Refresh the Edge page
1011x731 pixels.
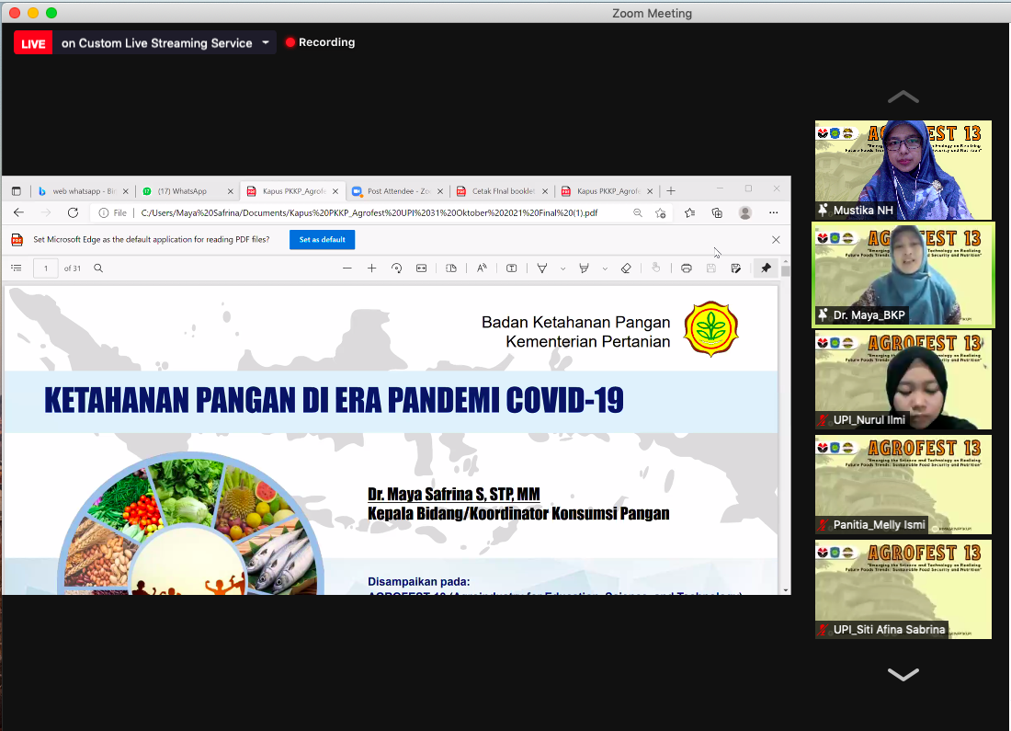[73, 213]
